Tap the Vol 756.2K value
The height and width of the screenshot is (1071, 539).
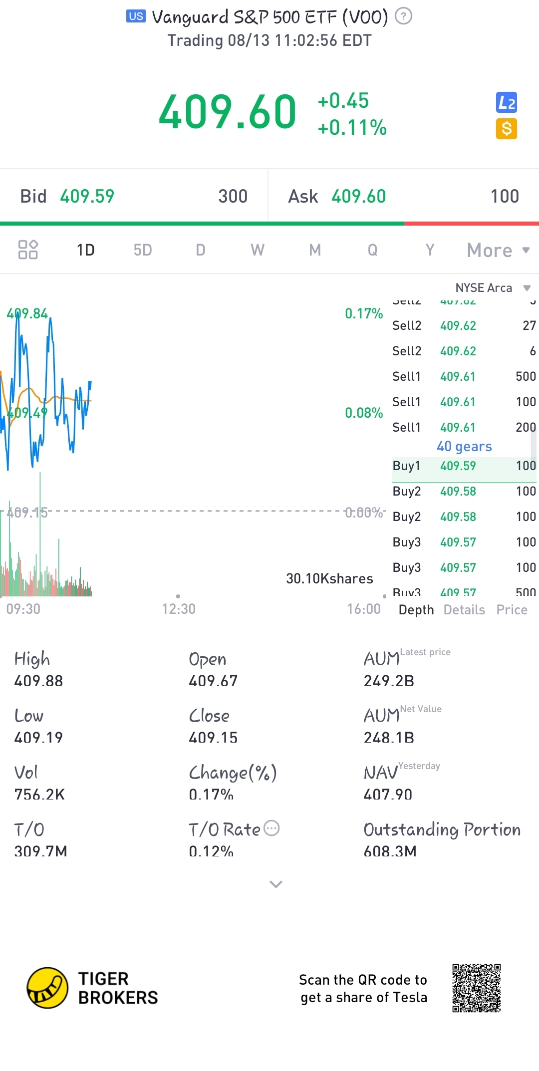click(39, 794)
